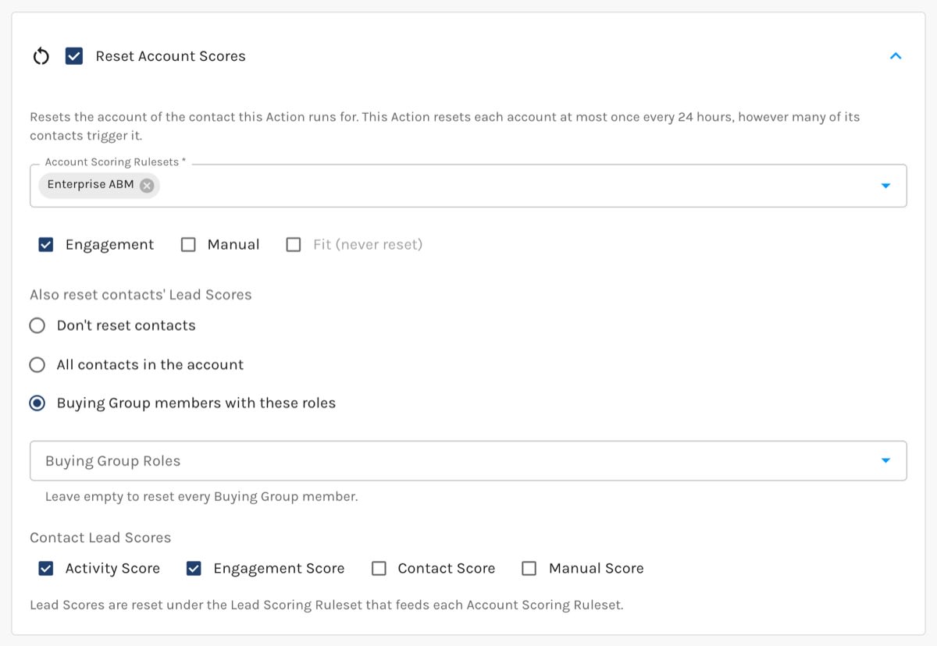The width and height of the screenshot is (937, 646).
Task: Choose All contacts in the account
Action: 37,364
